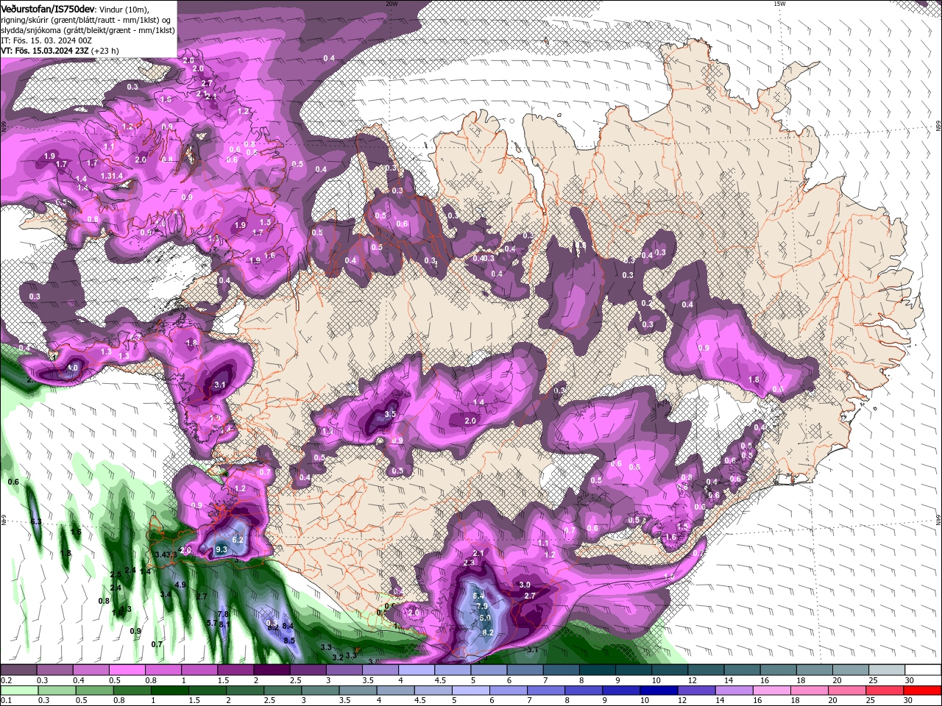The image size is (942, 706).
Task: Click the 20W longitude label
Action: point(392,4)
